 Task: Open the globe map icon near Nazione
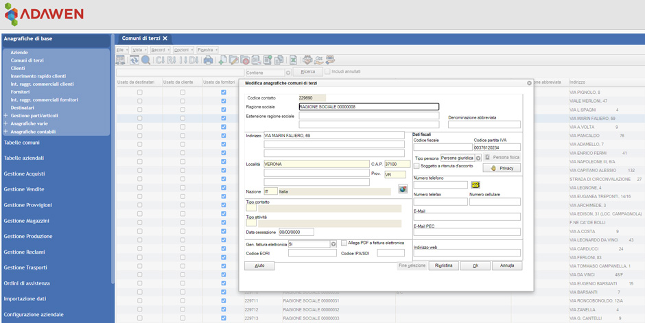pos(403,189)
